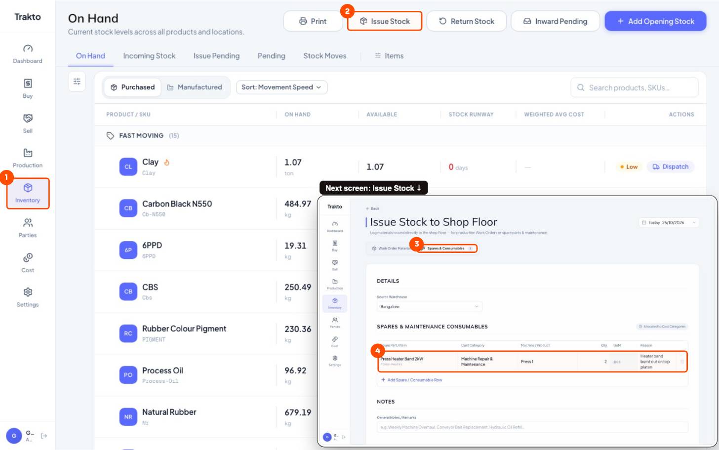Viewport: 719px width, 450px height.
Task: Click the Low badge on Clay row
Action: click(x=629, y=167)
